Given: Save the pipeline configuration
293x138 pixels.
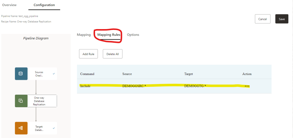Looking at the screenshot, I should [x=282, y=19].
